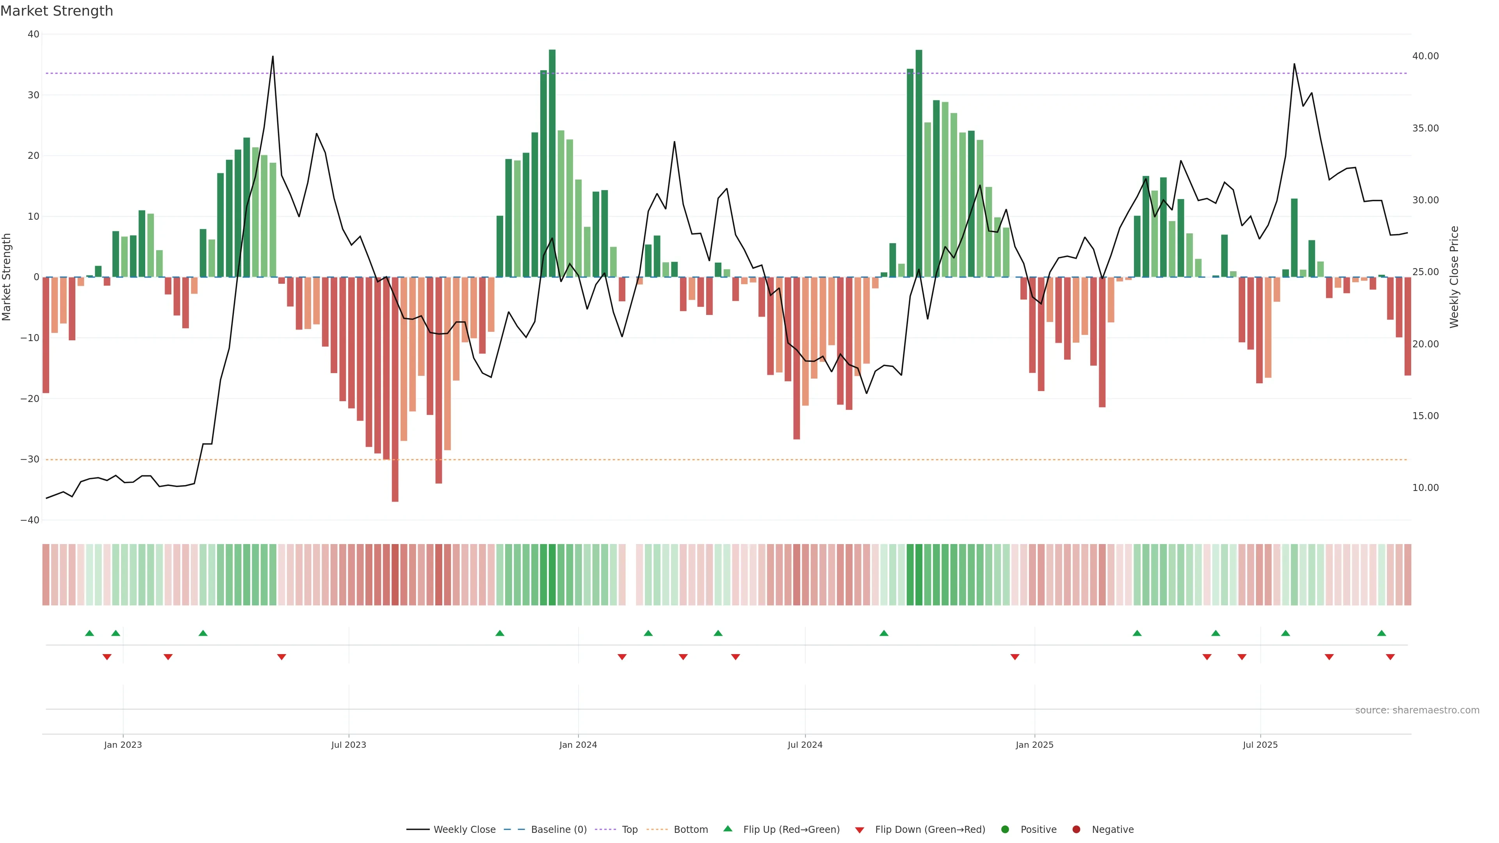Click the Market Strength chart title
The image size is (1499, 843).
pyautogui.click(x=57, y=11)
